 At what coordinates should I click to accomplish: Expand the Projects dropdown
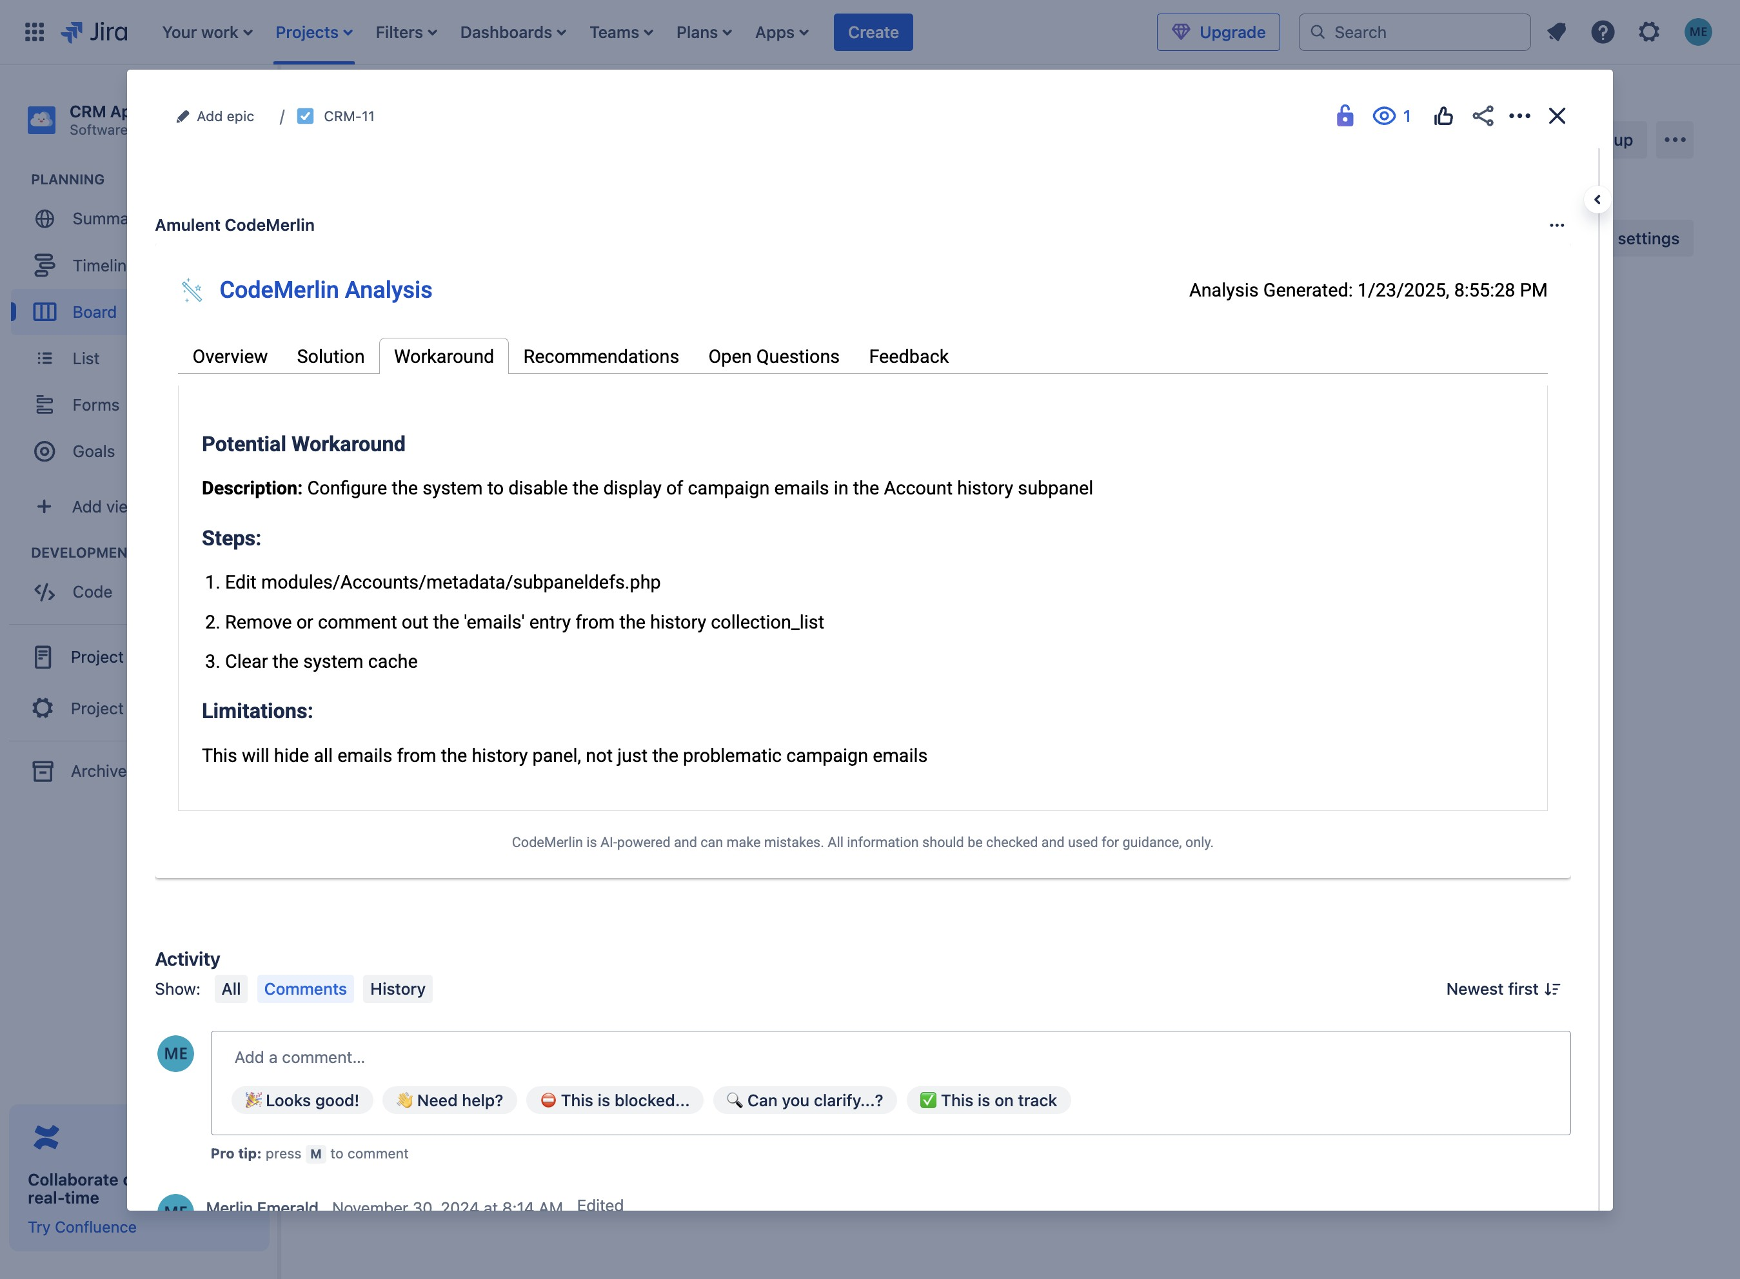click(x=313, y=32)
